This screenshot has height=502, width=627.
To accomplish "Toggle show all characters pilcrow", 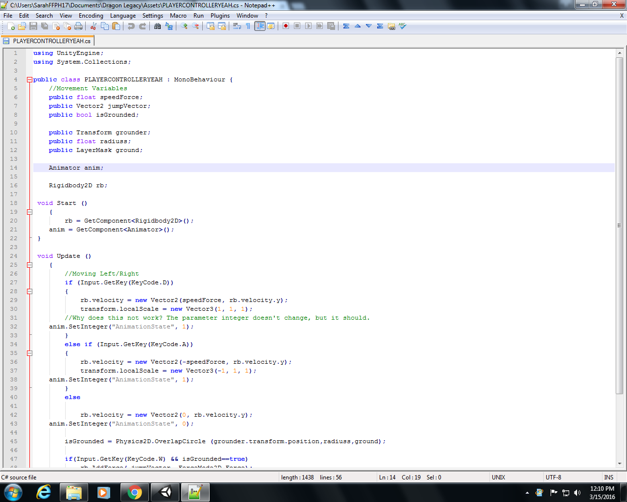I will pyautogui.click(x=248, y=26).
